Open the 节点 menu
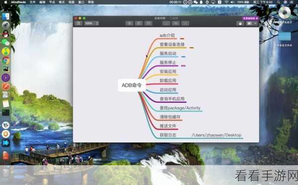298x185 pixels. pos(52,2)
